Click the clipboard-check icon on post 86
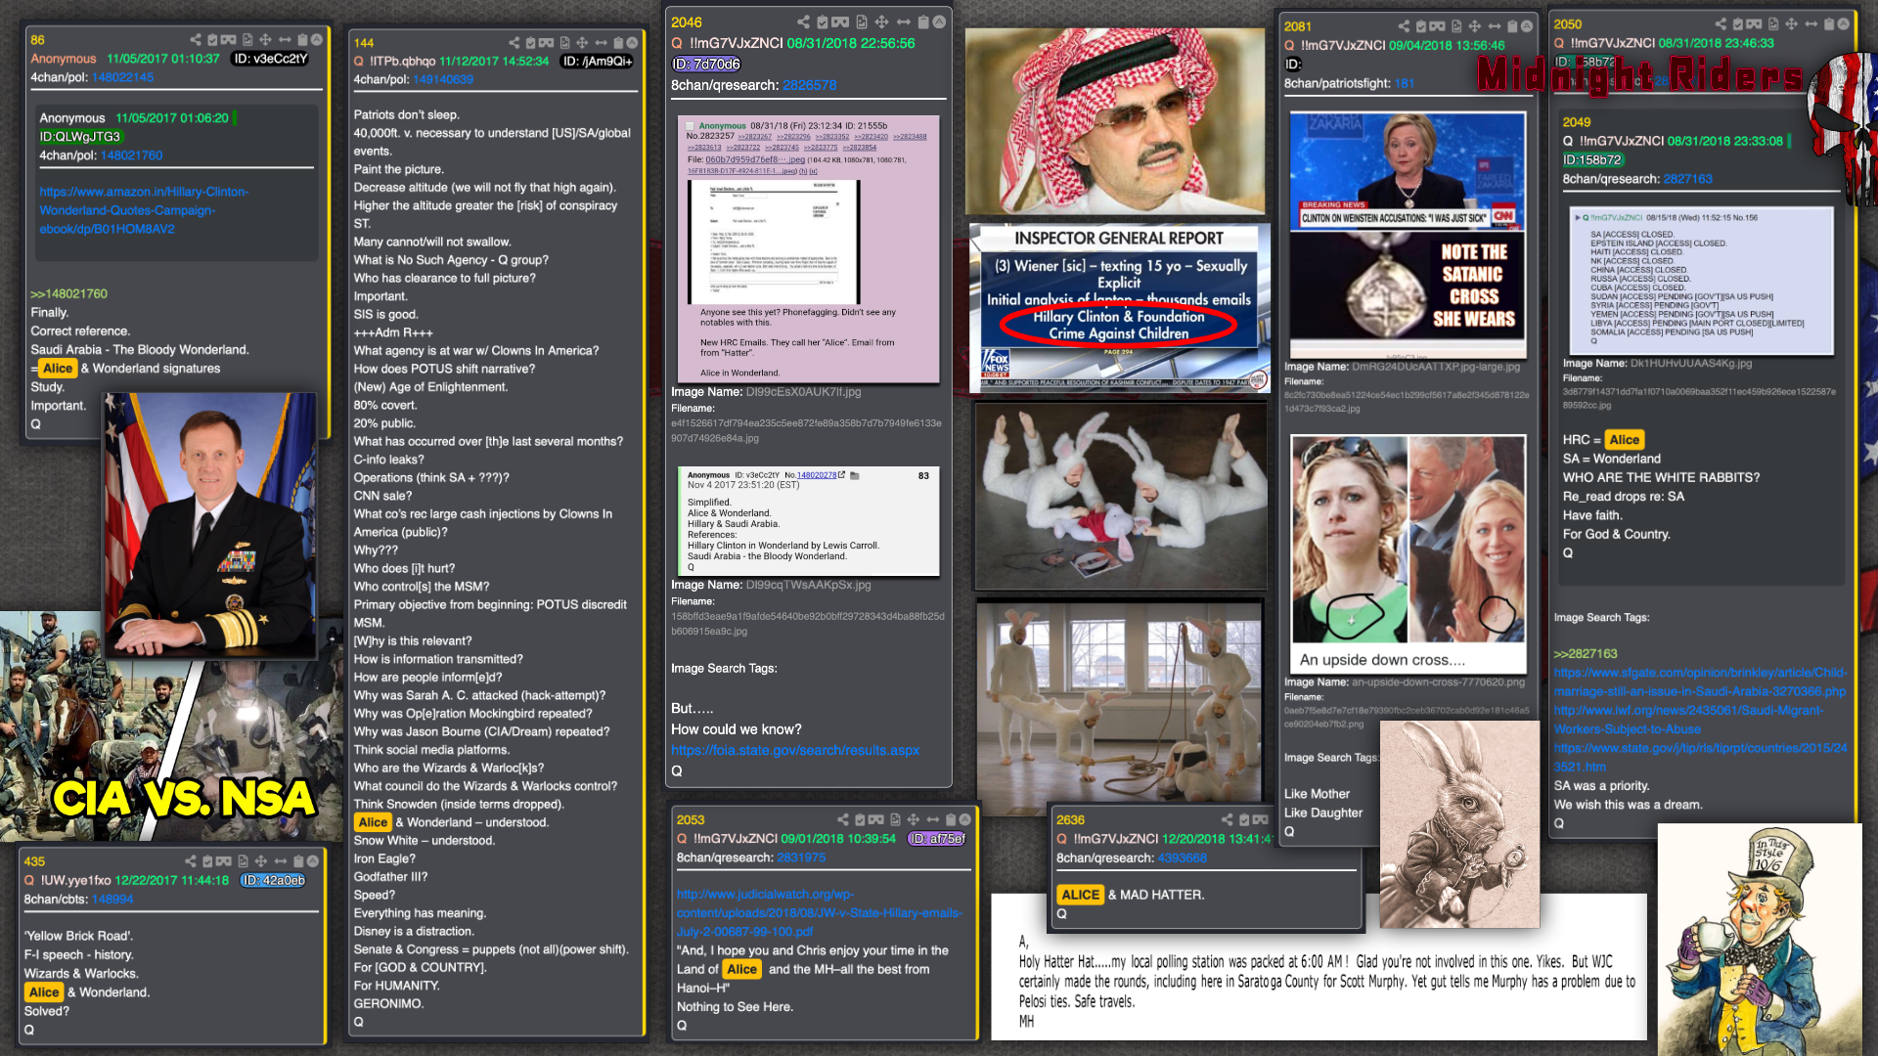The height and width of the screenshot is (1056, 1878). (212, 40)
